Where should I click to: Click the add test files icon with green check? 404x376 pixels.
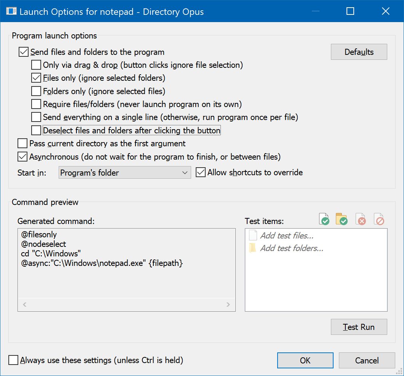(x=324, y=219)
